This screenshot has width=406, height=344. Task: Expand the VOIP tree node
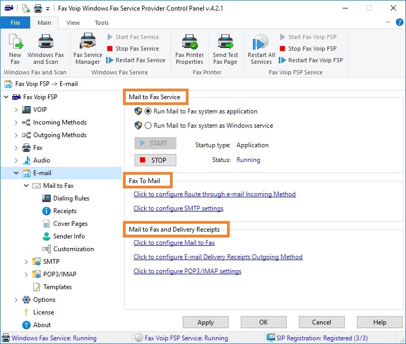pyautogui.click(x=16, y=110)
